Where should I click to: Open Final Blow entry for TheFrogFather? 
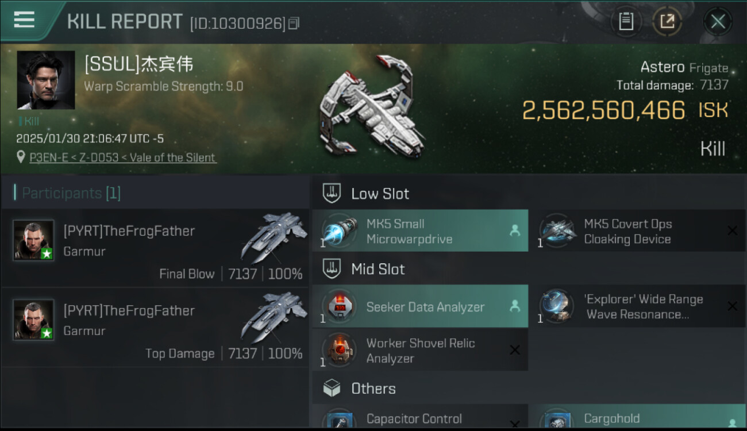pyautogui.click(x=155, y=248)
